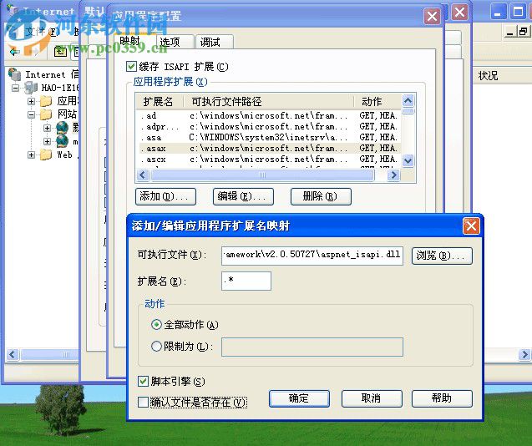Image resolution: width=532 pixels, height=446 pixels.
Task: Click left arrow of IIS tree horizontal scrollbar
Action: (x=13, y=355)
